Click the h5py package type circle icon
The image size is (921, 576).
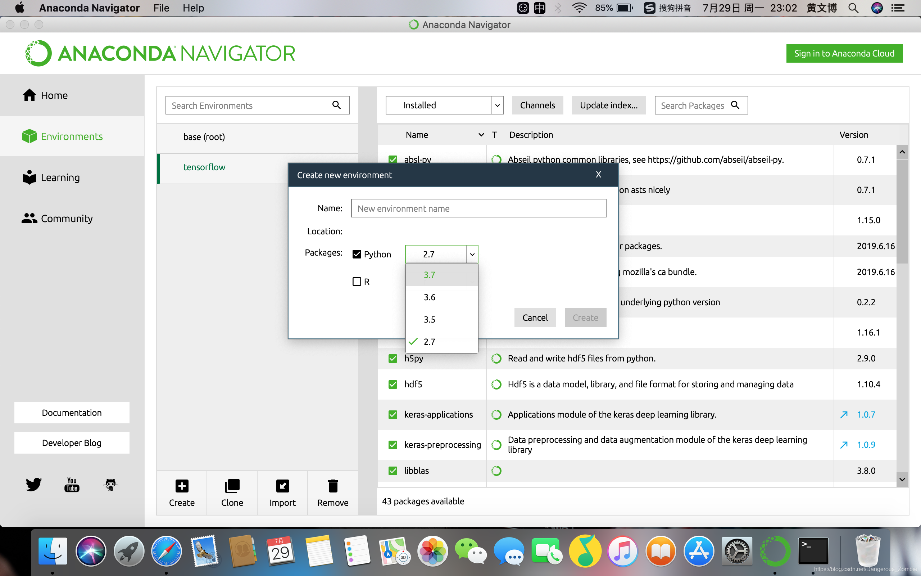coord(496,359)
